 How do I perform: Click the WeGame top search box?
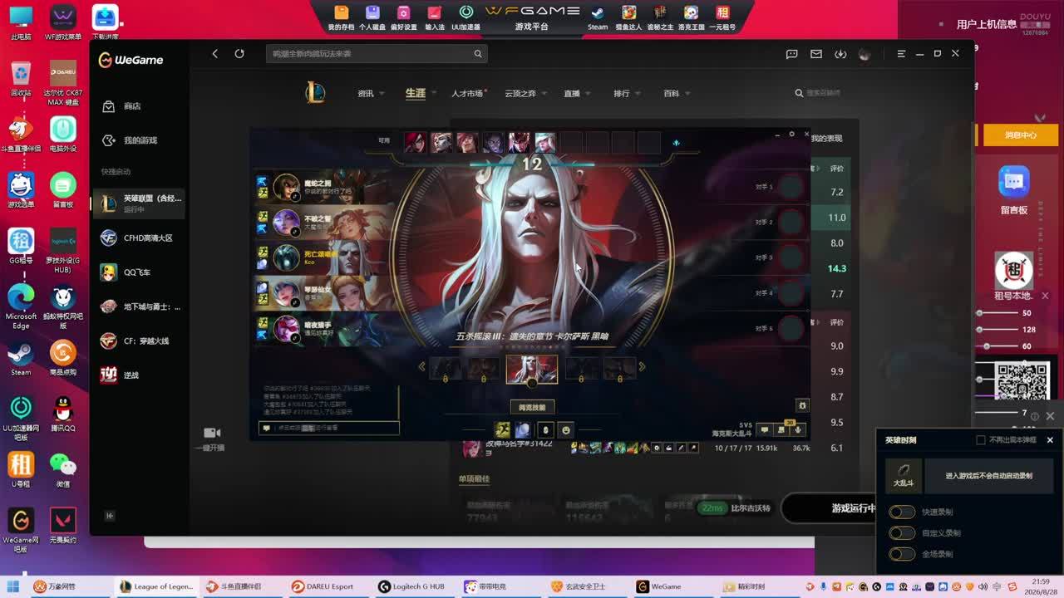click(x=376, y=53)
